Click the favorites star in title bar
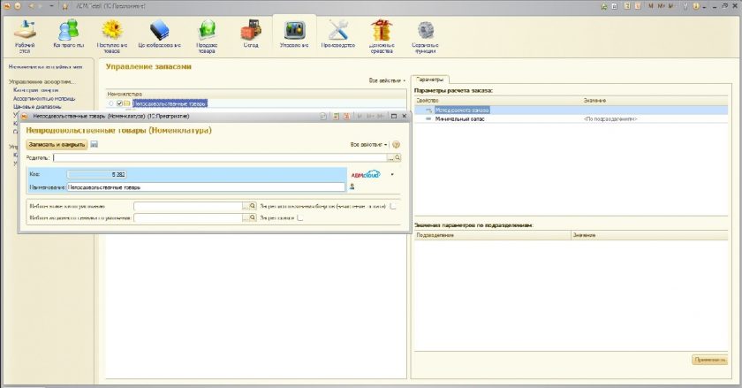742x388 pixels. [x=65, y=6]
